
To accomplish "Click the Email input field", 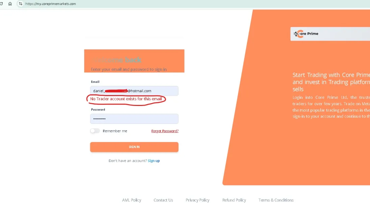I will tap(134, 91).
